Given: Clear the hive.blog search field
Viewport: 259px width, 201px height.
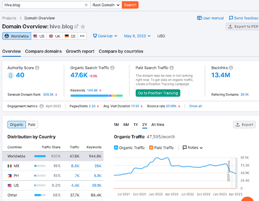Looking at the screenshot, I should 86,5.
